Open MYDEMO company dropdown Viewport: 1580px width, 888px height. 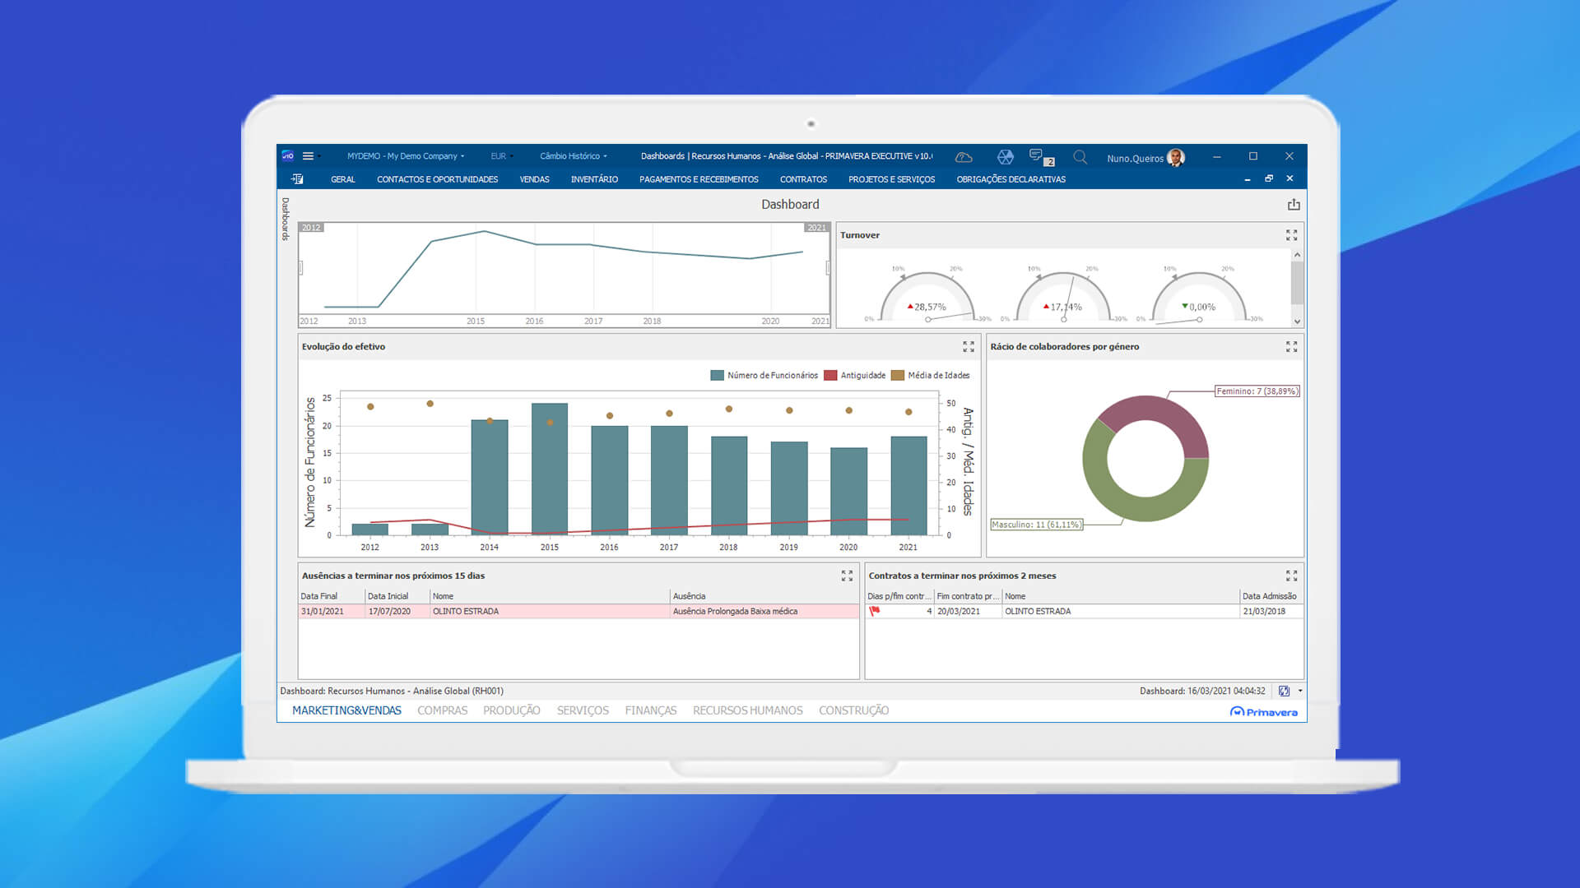click(405, 156)
